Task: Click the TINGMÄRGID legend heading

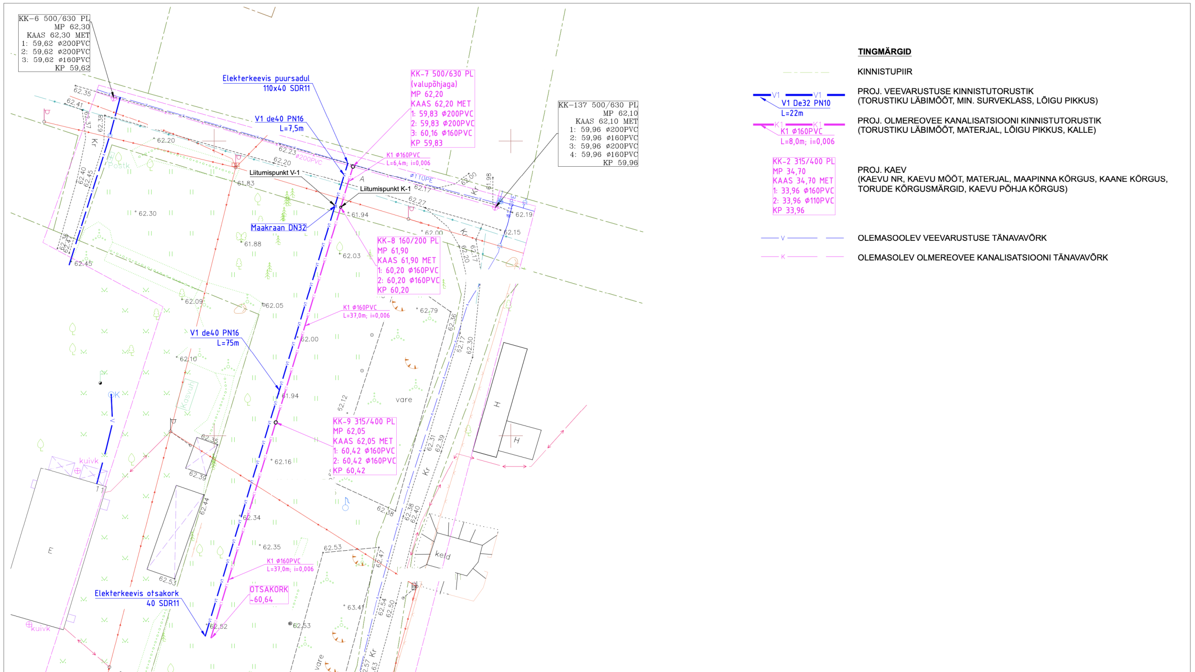Action: [x=884, y=52]
